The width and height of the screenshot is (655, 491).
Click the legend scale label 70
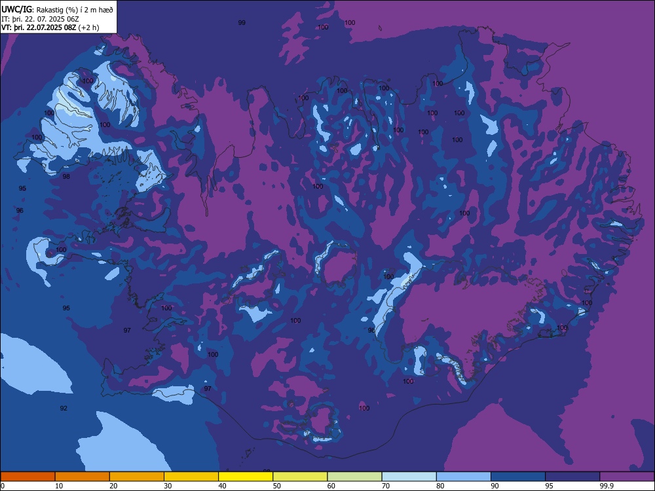(x=386, y=486)
